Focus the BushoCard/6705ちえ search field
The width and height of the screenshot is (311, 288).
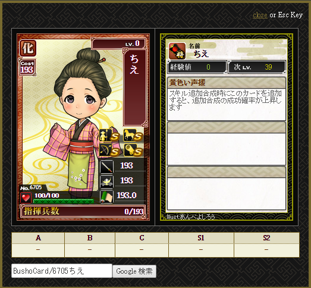tap(62, 271)
